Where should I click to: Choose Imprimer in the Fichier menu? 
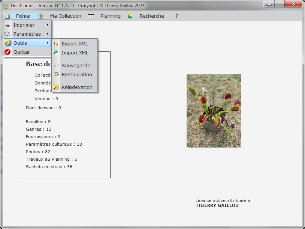(27, 25)
